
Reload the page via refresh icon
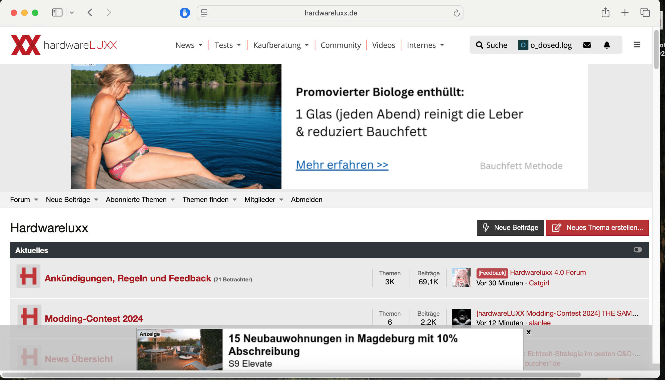[x=457, y=13]
